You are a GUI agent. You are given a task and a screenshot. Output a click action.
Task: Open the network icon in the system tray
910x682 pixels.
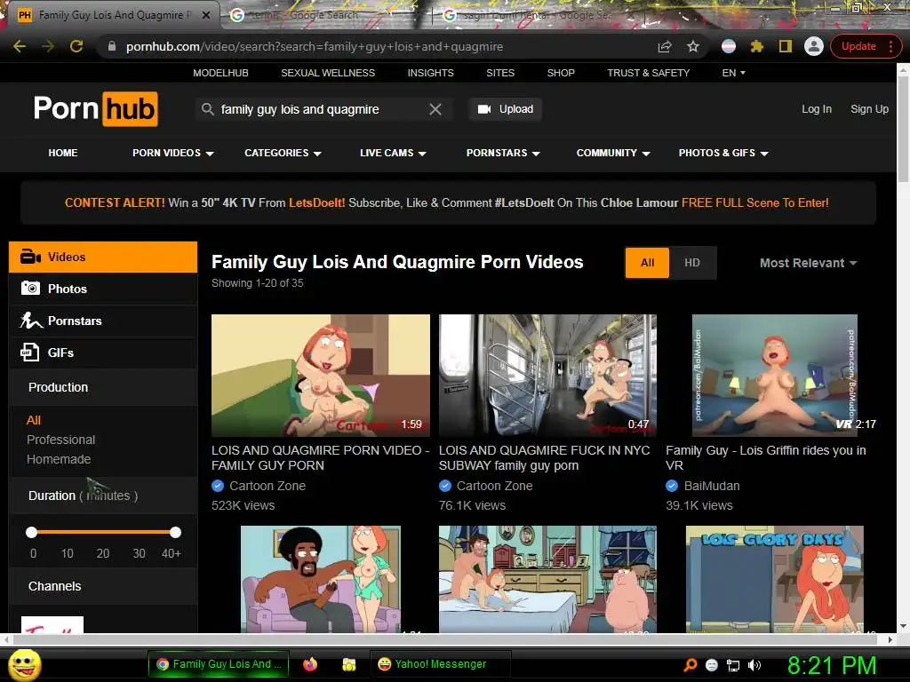click(733, 665)
